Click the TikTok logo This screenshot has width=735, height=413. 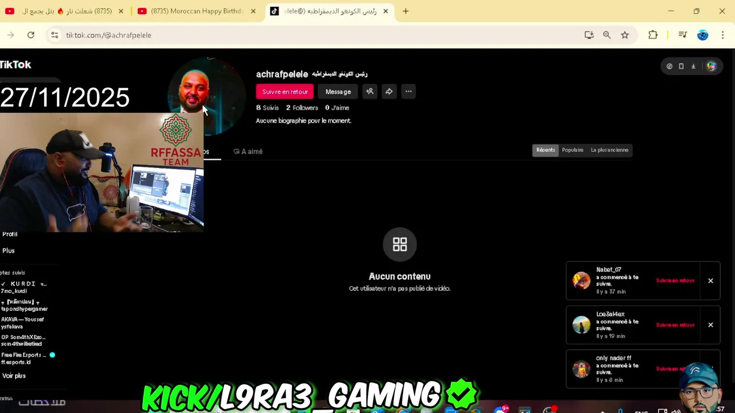(16, 65)
